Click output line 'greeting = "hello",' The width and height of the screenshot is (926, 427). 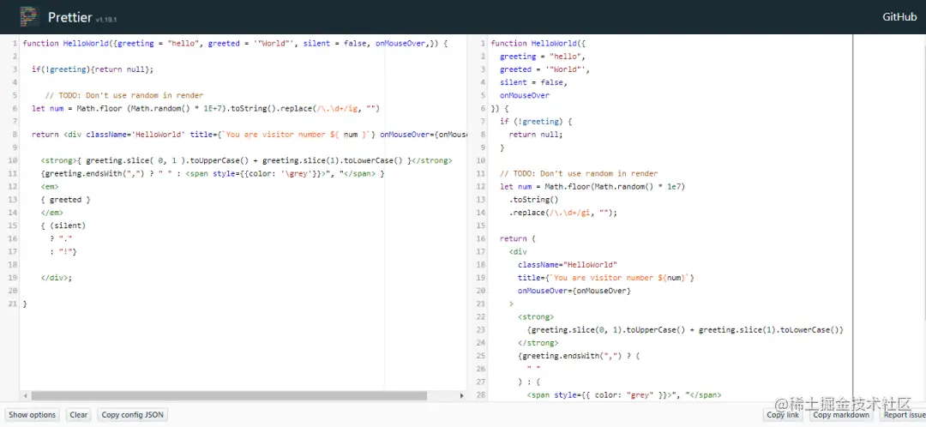[542, 56]
